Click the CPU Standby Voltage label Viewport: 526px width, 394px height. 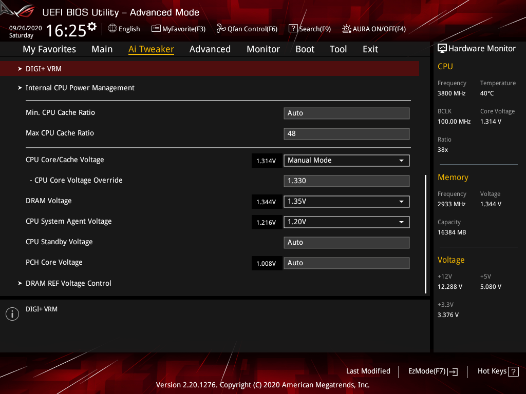click(59, 242)
